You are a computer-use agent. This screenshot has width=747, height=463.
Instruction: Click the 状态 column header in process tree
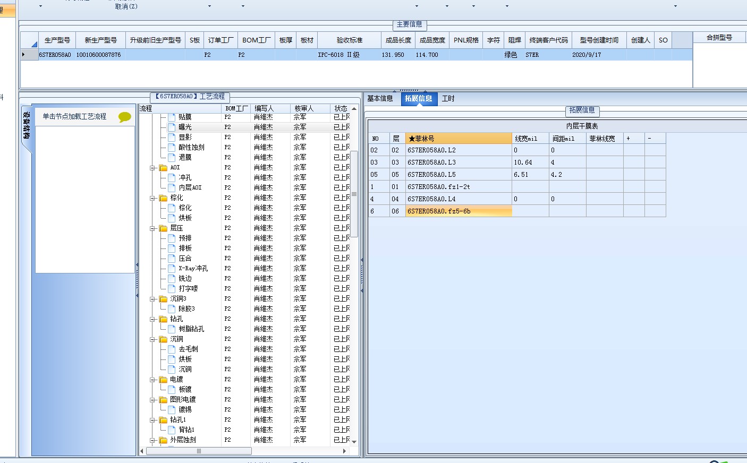341,108
